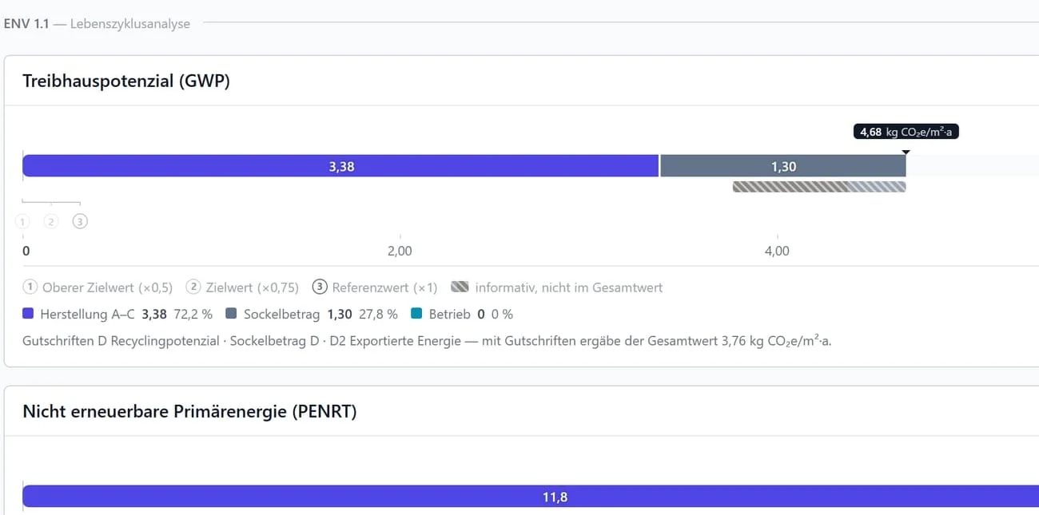Click the hatched informativ legend swatch
The width and height of the screenshot is (1039, 515).
coord(460,287)
